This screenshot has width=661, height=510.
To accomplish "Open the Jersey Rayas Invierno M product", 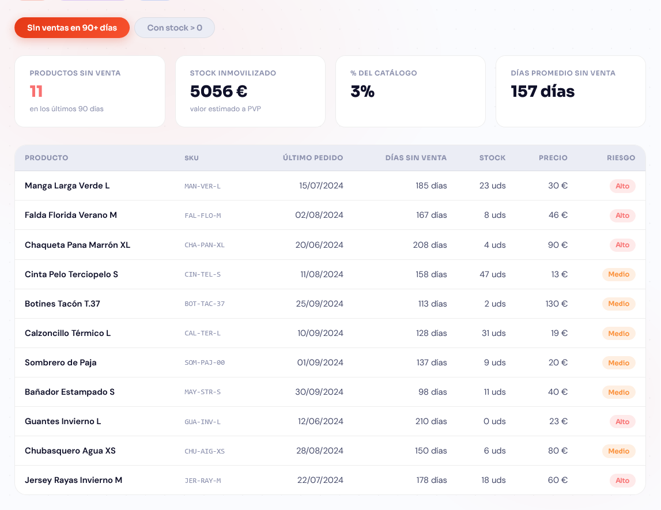I will 74,480.
